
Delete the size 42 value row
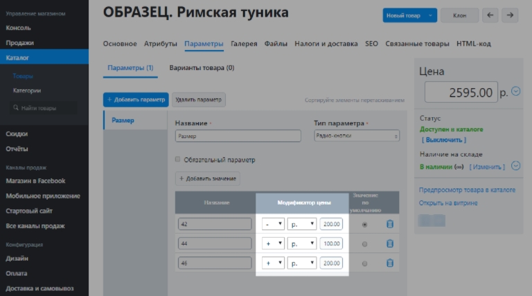point(390,224)
